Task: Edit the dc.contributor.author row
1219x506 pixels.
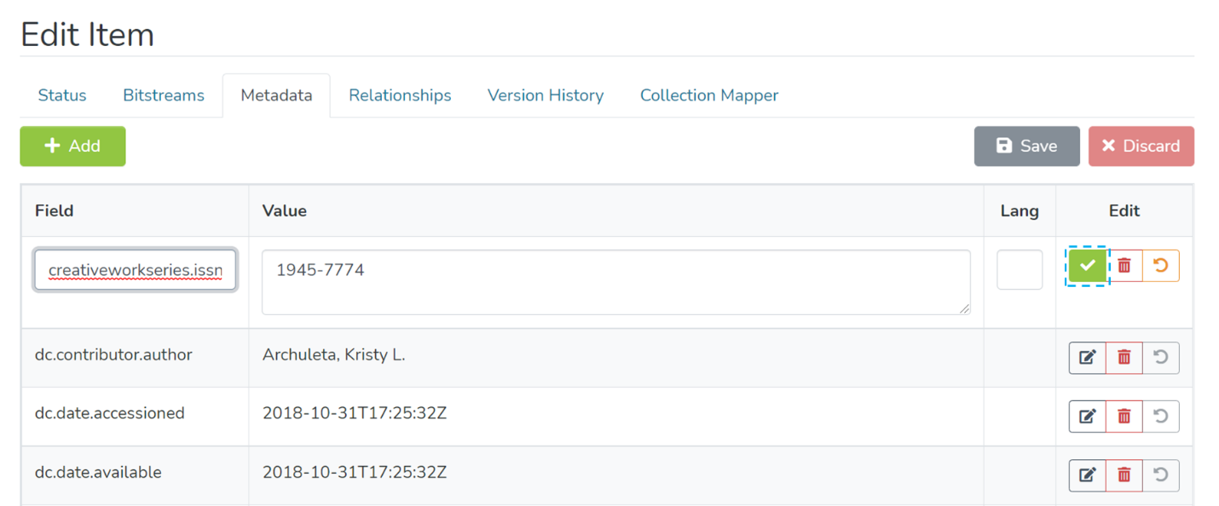Action: coord(1087,358)
